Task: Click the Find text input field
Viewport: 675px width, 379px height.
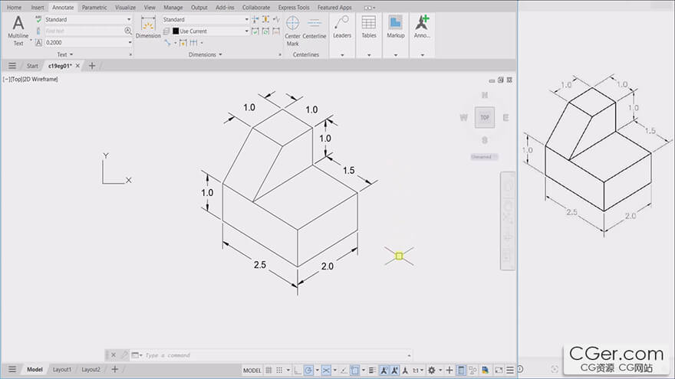Action: pos(84,31)
